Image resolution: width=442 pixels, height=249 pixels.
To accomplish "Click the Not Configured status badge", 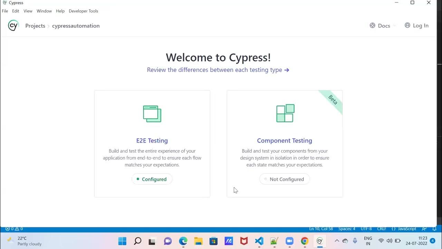I will [x=285, y=179].
